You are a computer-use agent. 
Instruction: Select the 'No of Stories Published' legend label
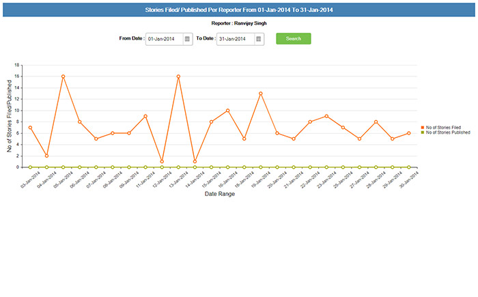(448, 132)
